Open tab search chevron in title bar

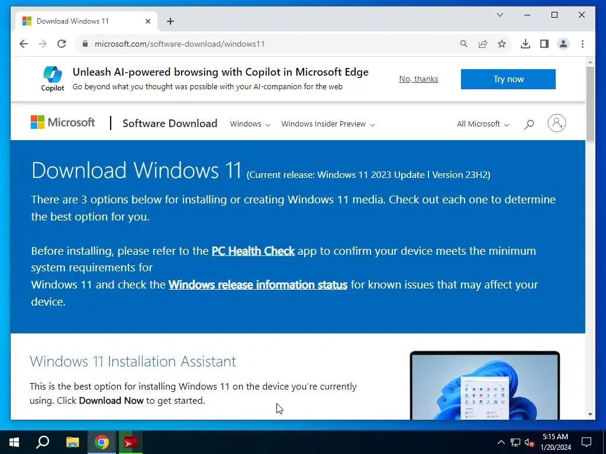(x=499, y=15)
